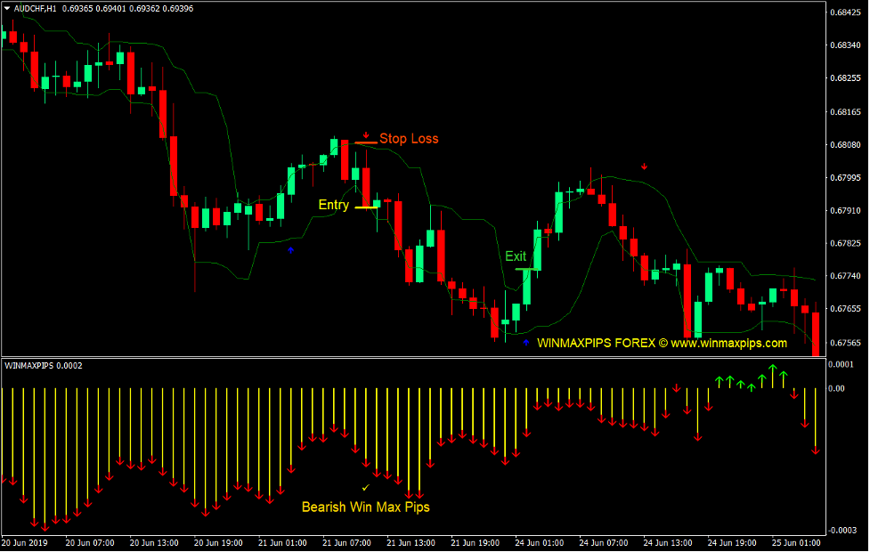Click the checkmark above Bearish Win Max Pips

tap(365, 489)
